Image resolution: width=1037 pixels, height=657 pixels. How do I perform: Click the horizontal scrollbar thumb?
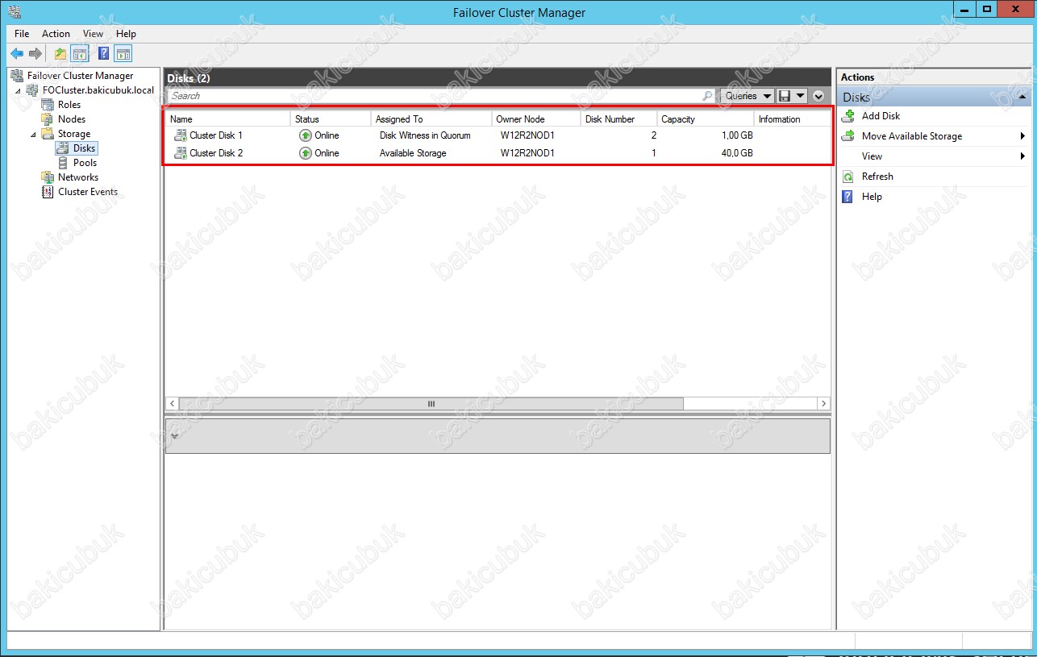[431, 404]
